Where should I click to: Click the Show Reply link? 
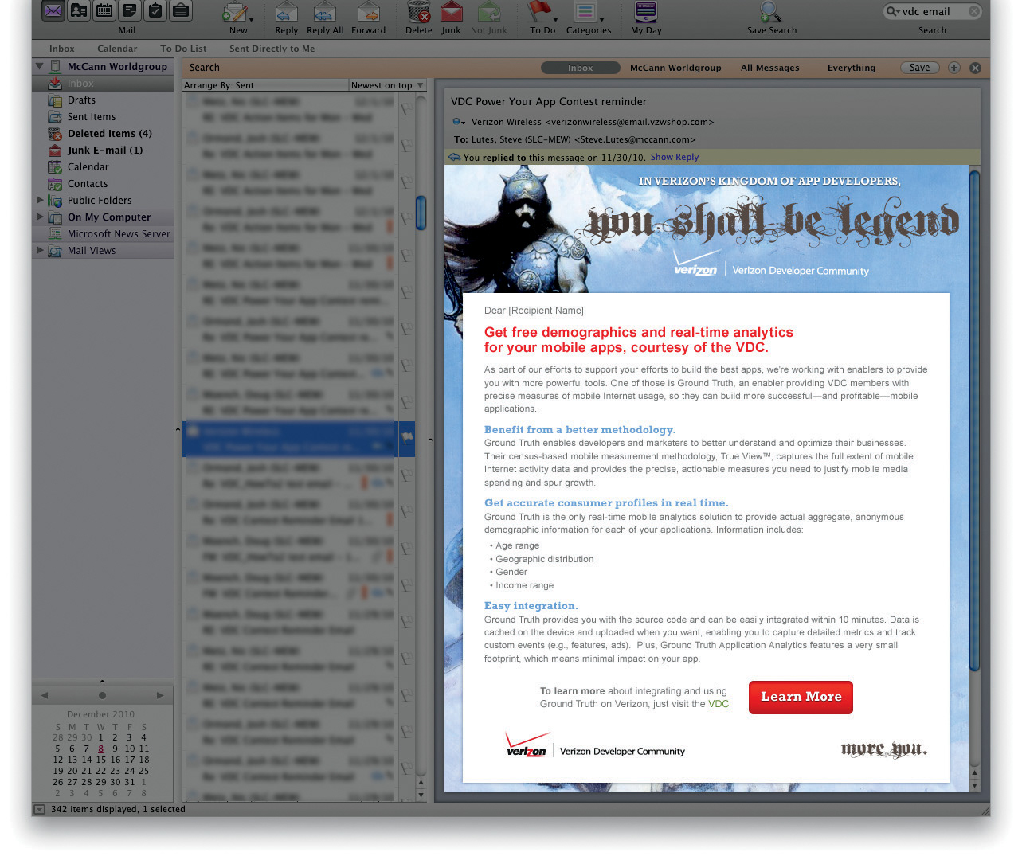coord(674,158)
